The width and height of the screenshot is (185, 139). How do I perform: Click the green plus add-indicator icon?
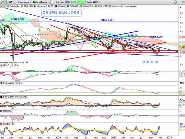tap(5, 6)
